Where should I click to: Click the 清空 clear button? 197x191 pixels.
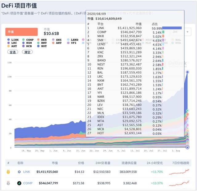coord(27,52)
